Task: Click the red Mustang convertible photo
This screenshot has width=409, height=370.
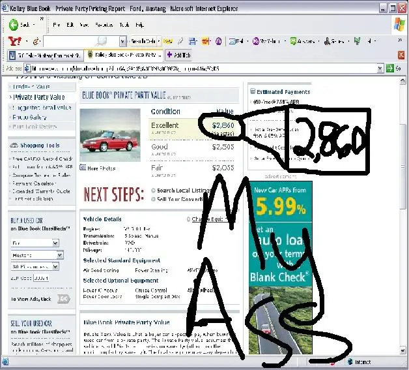Action: 110,135
